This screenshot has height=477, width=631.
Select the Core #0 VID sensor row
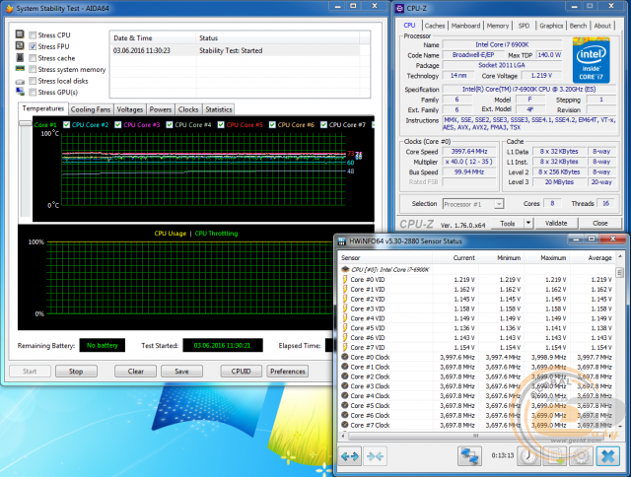(x=477, y=280)
